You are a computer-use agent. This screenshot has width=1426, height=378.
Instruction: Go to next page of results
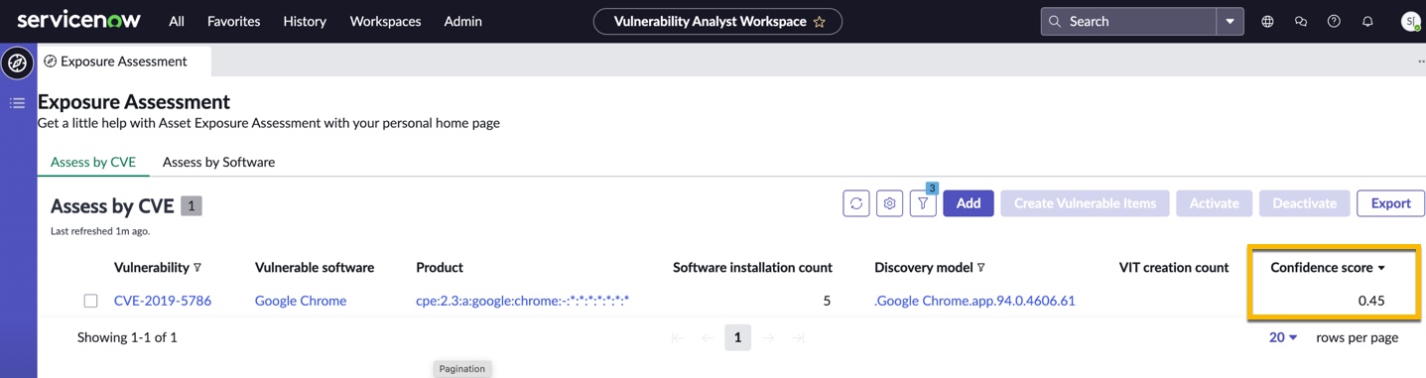coord(768,338)
